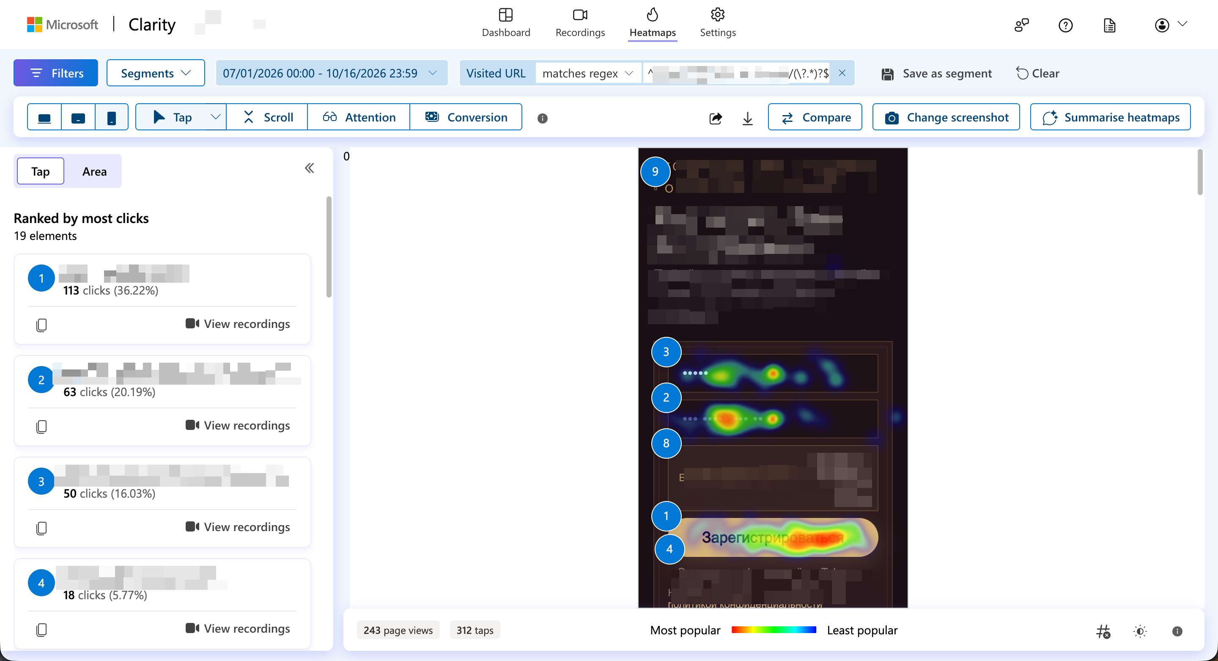The width and height of the screenshot is (1218, 661).
Task: Click the heatmap type info icon
Action: click(x=542, y=118)
